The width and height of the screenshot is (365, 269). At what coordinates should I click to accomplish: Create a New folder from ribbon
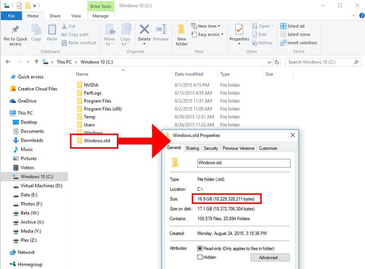point(181,35)
